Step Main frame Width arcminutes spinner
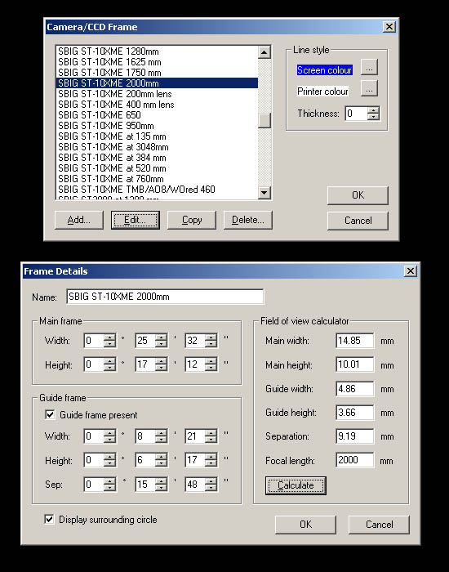Screen dimensions: 449x572 click(161, 341)
